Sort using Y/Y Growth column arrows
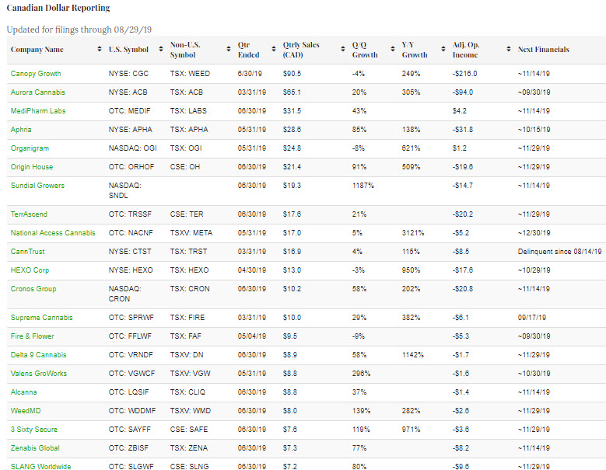 point(443,50)
